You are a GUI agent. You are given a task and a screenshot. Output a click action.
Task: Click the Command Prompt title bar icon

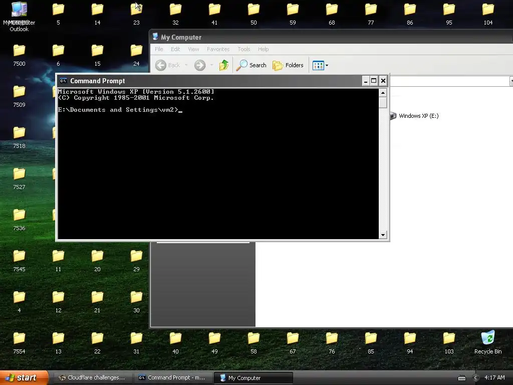point(64,81)
